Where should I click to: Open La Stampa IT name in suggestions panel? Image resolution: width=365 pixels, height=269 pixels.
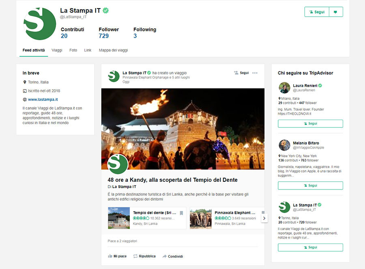[x=305, y=205]
